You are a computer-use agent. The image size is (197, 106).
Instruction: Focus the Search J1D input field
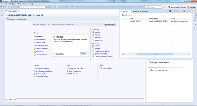point(32,7)
